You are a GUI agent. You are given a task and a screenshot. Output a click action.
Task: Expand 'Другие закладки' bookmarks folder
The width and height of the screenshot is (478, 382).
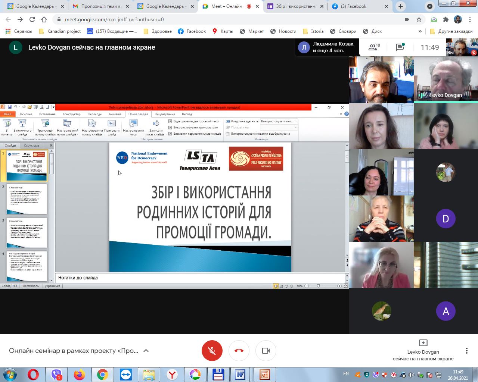tap(451, 31)
